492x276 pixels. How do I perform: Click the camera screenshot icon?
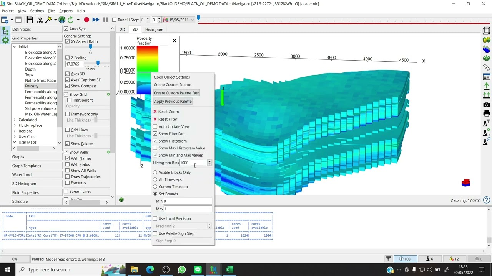487,104
